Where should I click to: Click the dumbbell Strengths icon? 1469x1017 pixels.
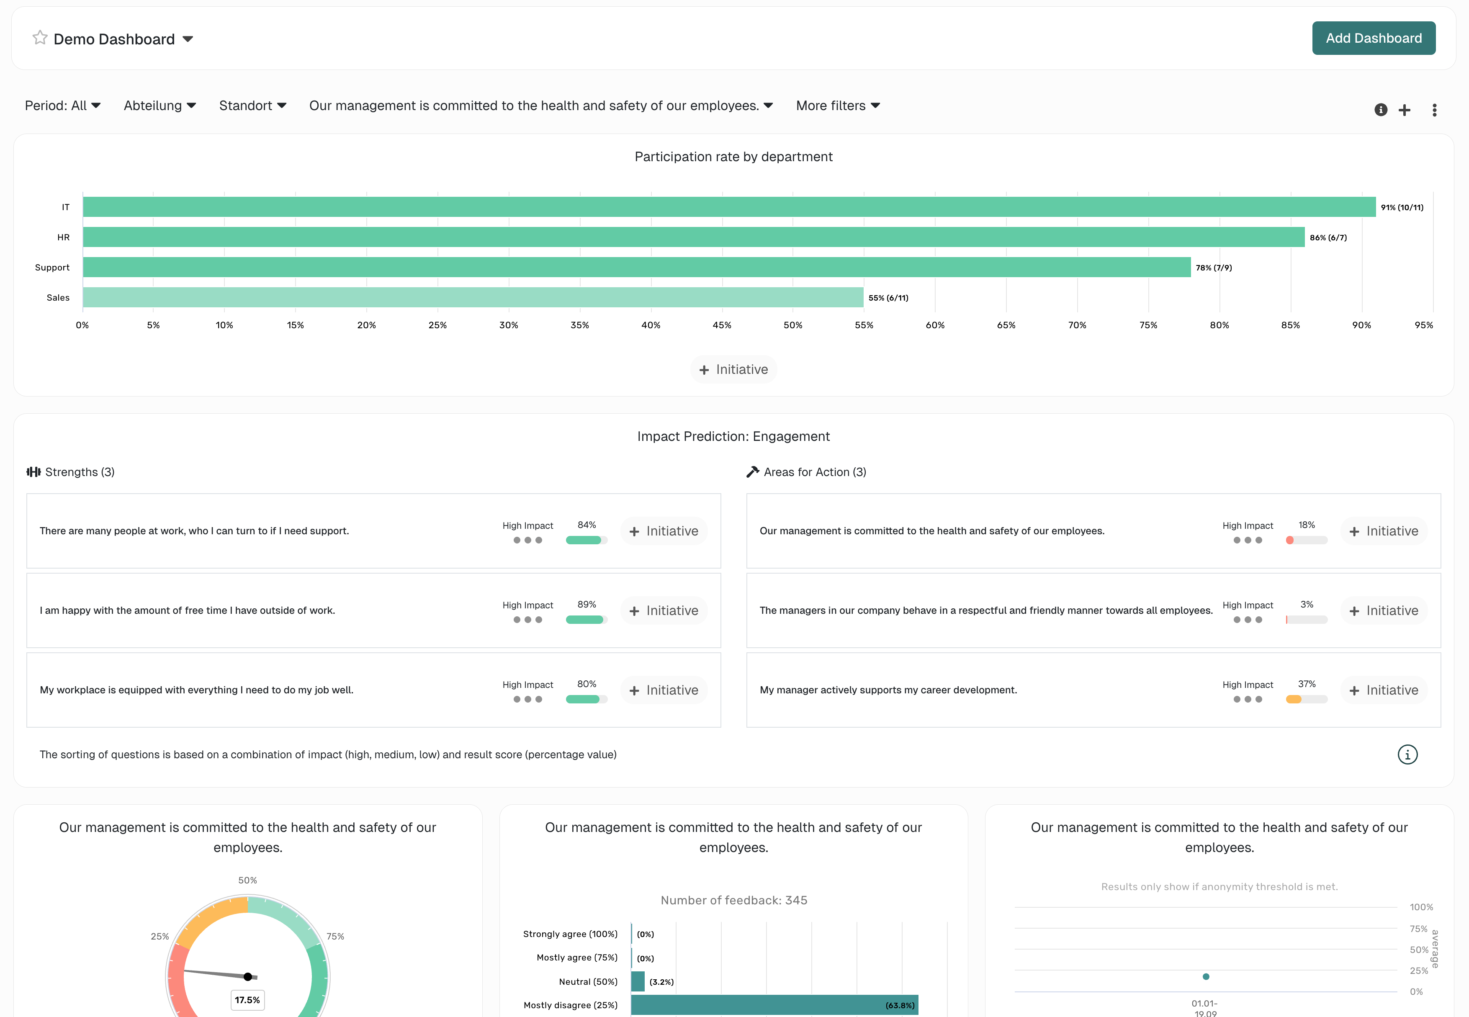tap(33, 472)
